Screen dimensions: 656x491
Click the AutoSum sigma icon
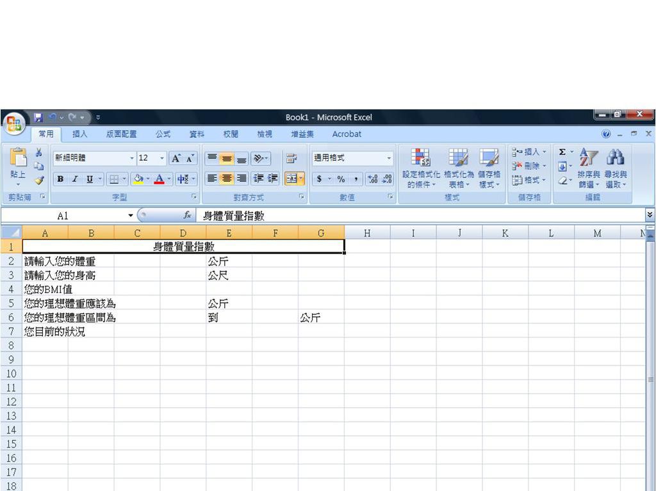point(562,152)
